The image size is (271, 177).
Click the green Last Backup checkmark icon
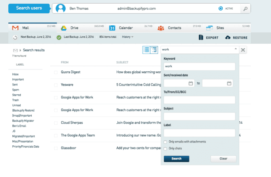pyautogui.click(x=59, y=38)
